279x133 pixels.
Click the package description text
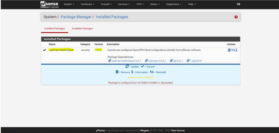(x=154, y=50)
